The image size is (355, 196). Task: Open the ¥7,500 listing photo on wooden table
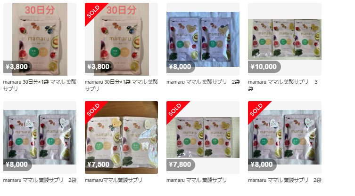[121, 137]
